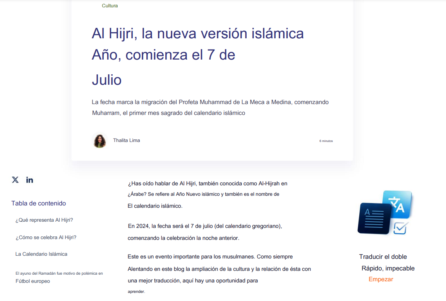The image size is (446, 301).
Task: Share article via LinkedIn icon
Action: [x=29, y=180]
